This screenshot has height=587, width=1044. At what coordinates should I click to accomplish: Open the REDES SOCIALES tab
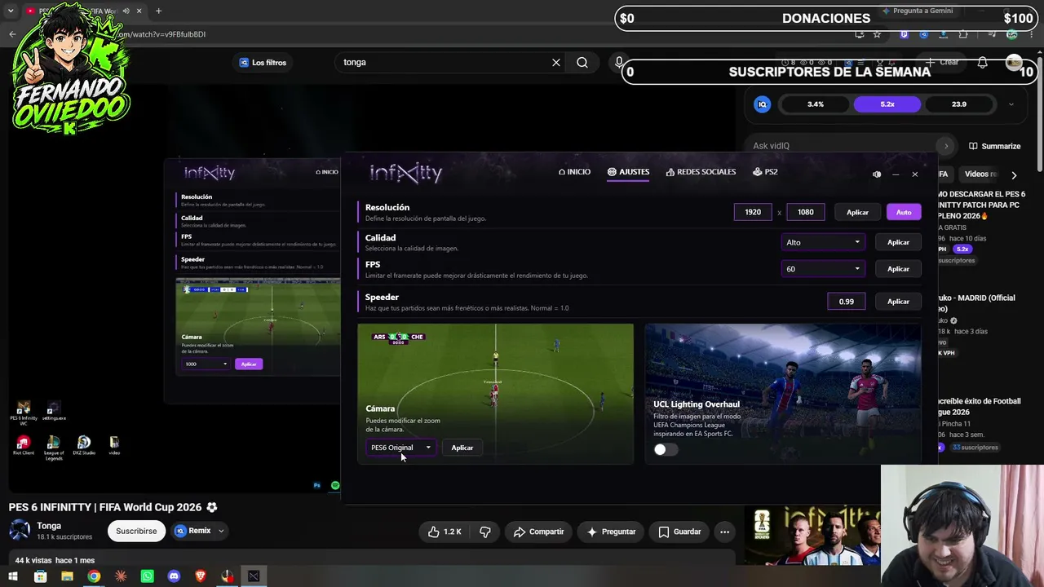[x=701, y=172]
